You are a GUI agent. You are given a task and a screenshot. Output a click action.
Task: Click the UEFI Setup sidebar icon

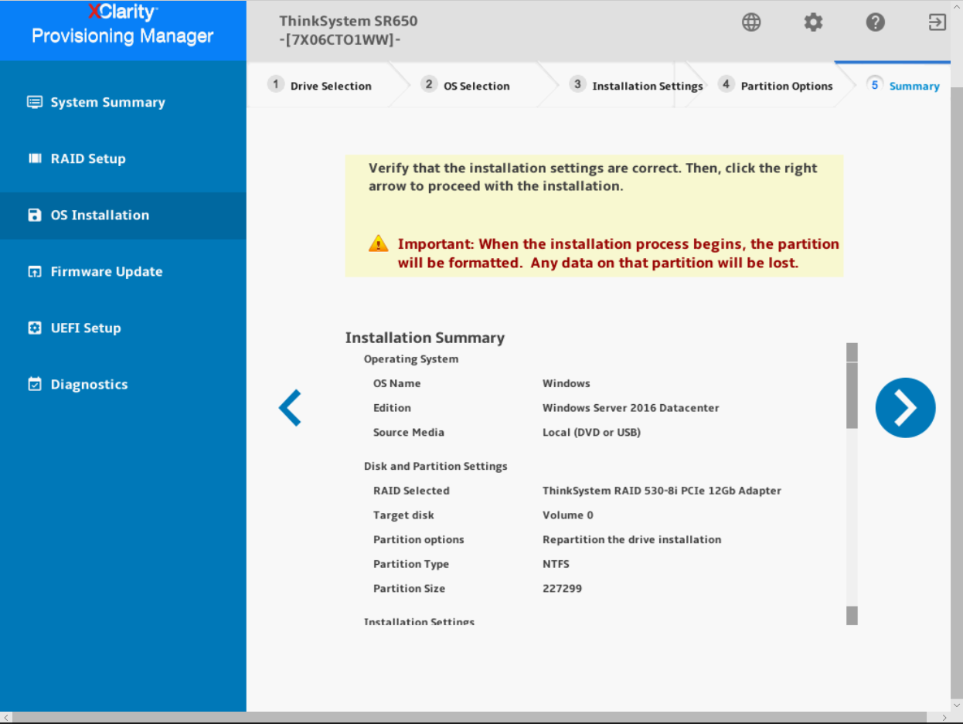[x=35, y=328]
